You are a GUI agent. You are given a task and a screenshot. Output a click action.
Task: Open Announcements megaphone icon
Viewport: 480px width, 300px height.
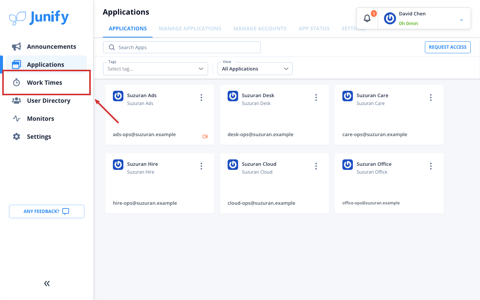point(16,46)
